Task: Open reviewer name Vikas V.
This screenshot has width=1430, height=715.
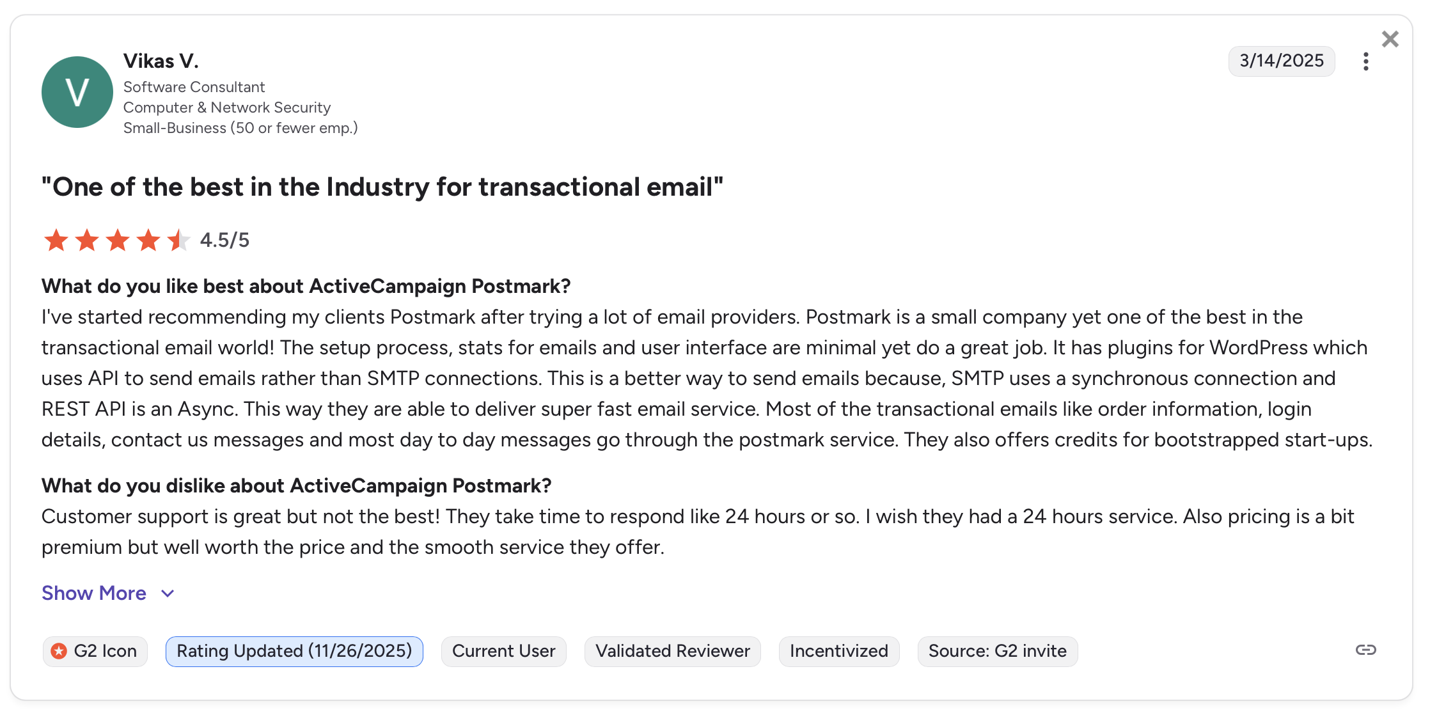Action: [161, 61]
